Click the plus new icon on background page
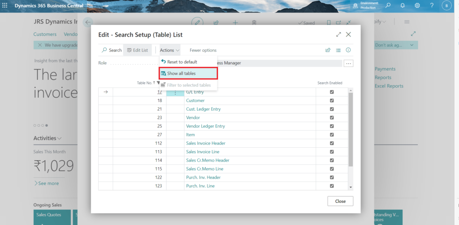 [x=235, y=22]
